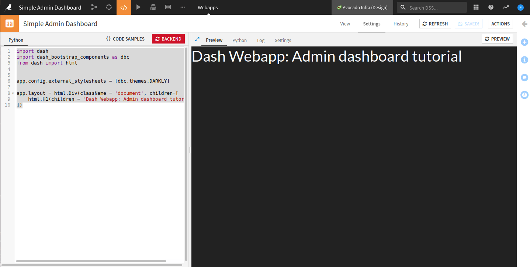The image size is (530, 267).
Task: Open the orange code icon menu
Action: pyautogui.click(x=124, y=7)
